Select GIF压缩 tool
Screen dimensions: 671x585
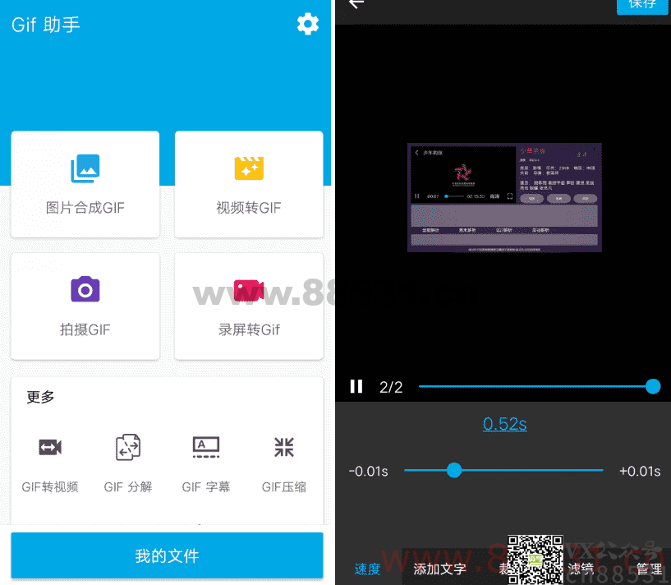(x=283, y=465)
